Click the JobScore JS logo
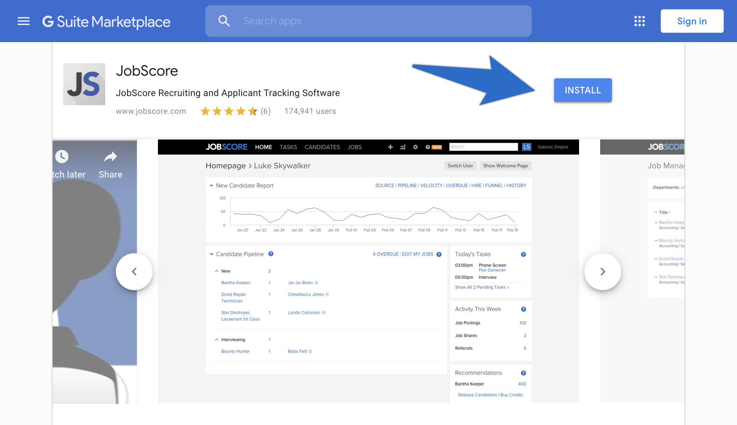This screenshot has width=737, height=425. coord(84,84)
